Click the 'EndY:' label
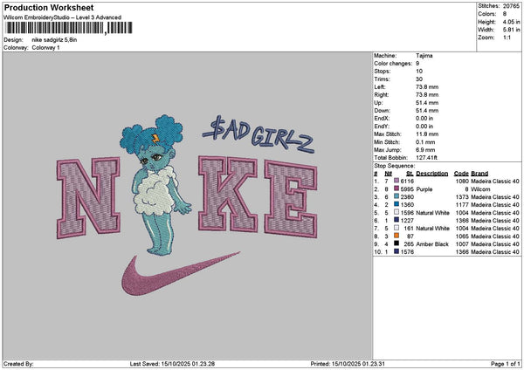524x370 pixels. [382, 127]
